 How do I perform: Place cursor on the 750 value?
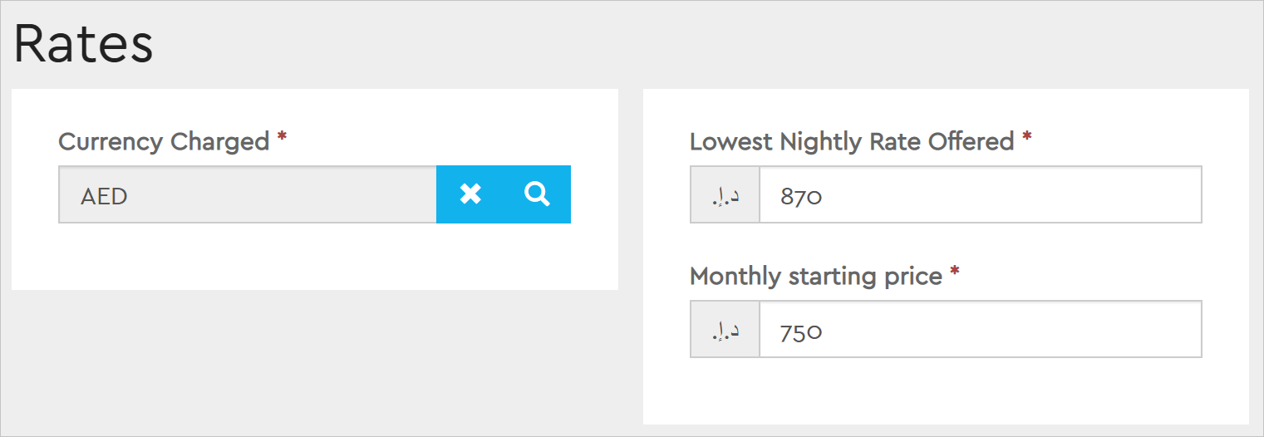point(801,331)
